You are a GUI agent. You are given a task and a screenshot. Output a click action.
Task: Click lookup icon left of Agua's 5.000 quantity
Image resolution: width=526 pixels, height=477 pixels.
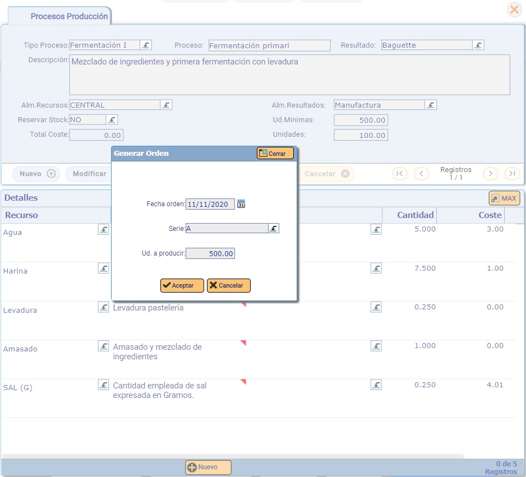point(376,229)
